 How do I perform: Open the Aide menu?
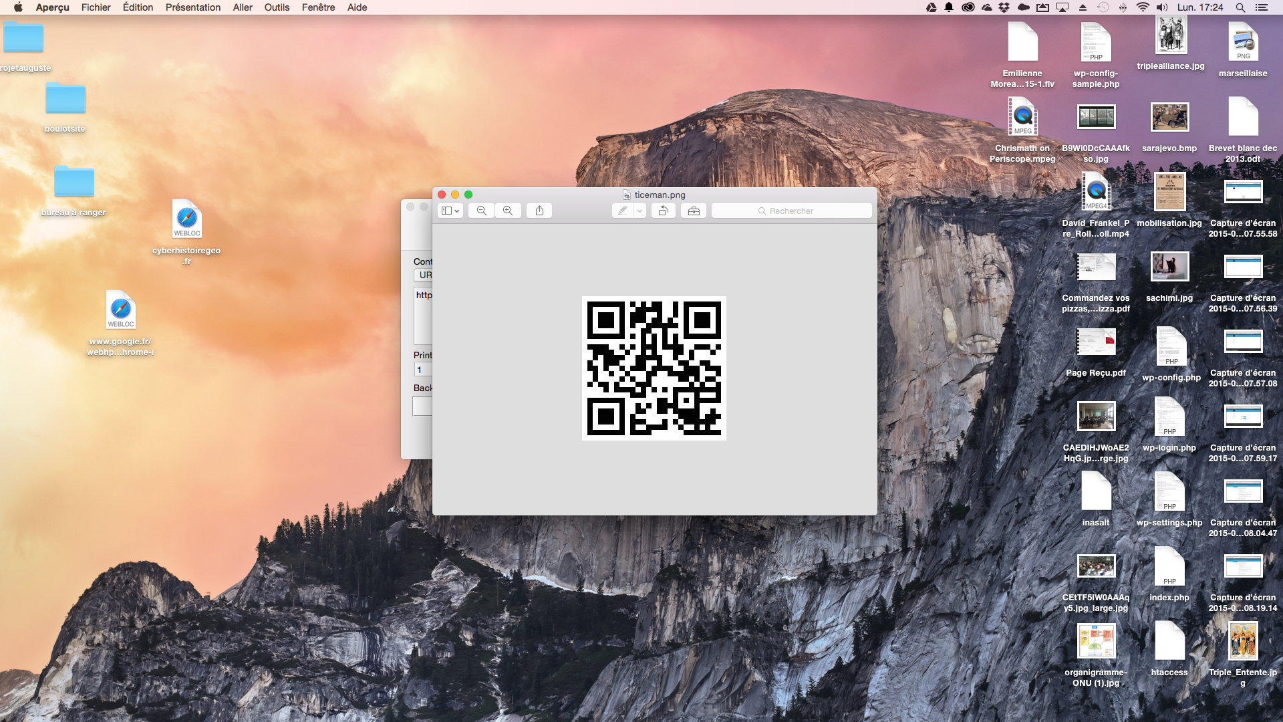click(x=358, y=7)
